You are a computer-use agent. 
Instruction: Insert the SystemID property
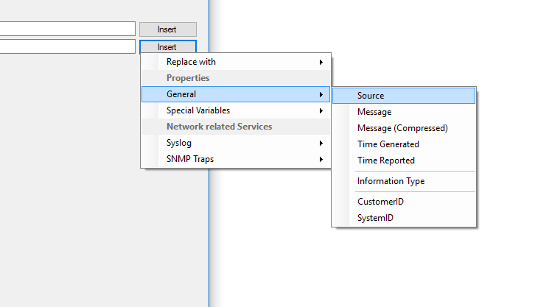pos(404,218)
